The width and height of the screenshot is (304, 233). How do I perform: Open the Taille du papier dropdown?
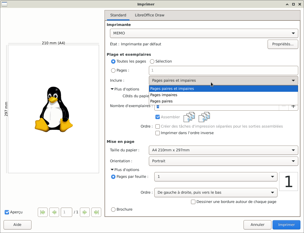click(x=223, y=150)
